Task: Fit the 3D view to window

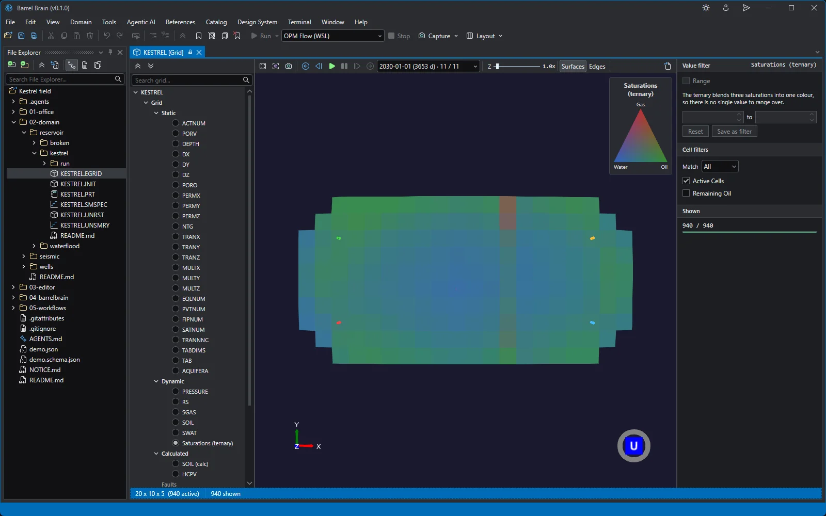Action: point(263,66)
